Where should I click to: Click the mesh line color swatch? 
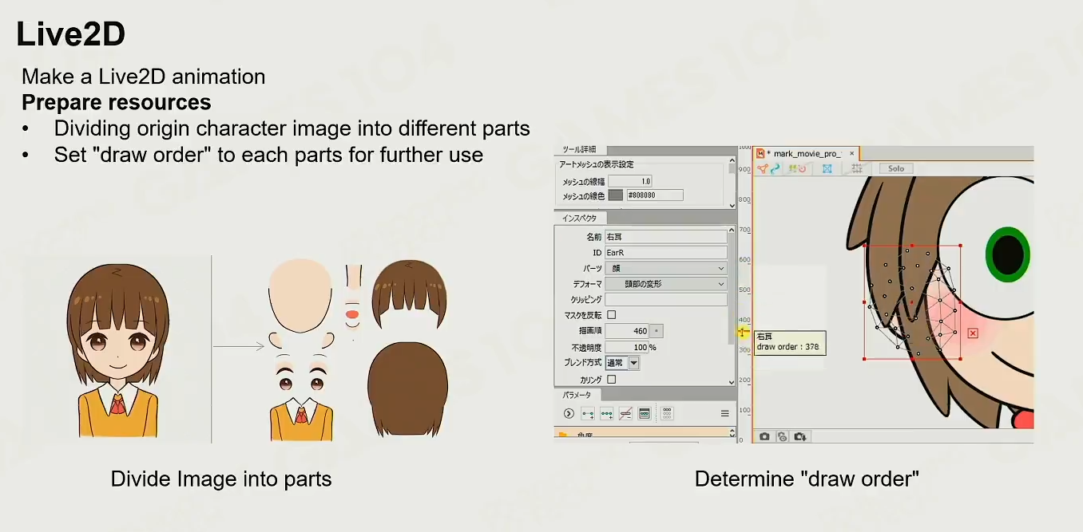click(616, 195)
